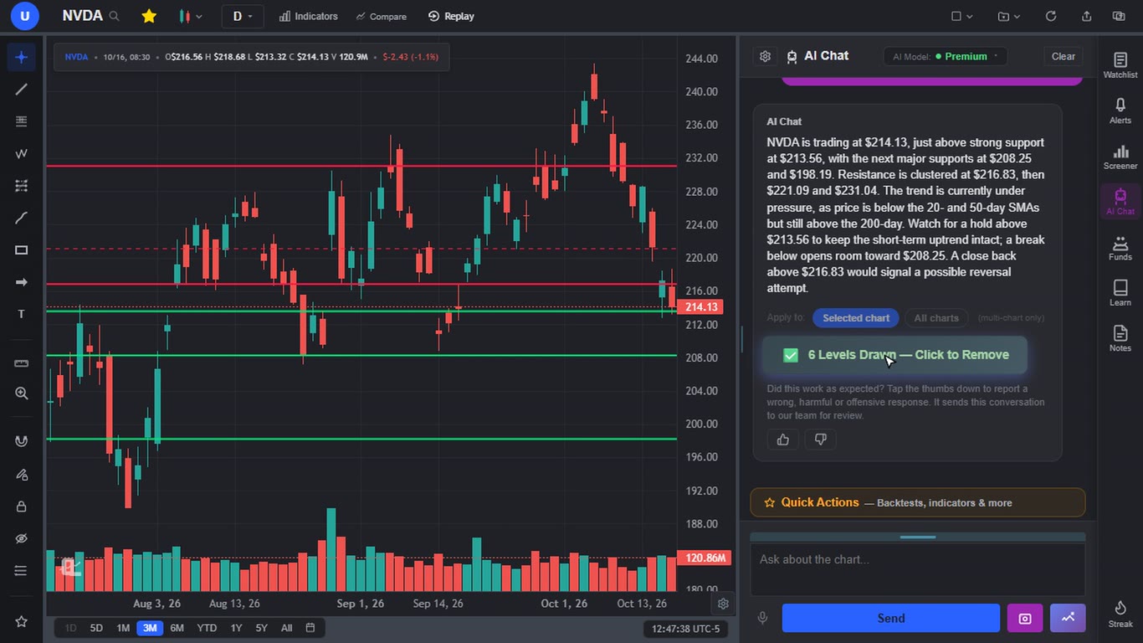The image size is (1143, 643).
Task: Toggle hide all drawings eye icon
Action: [22, 538]
